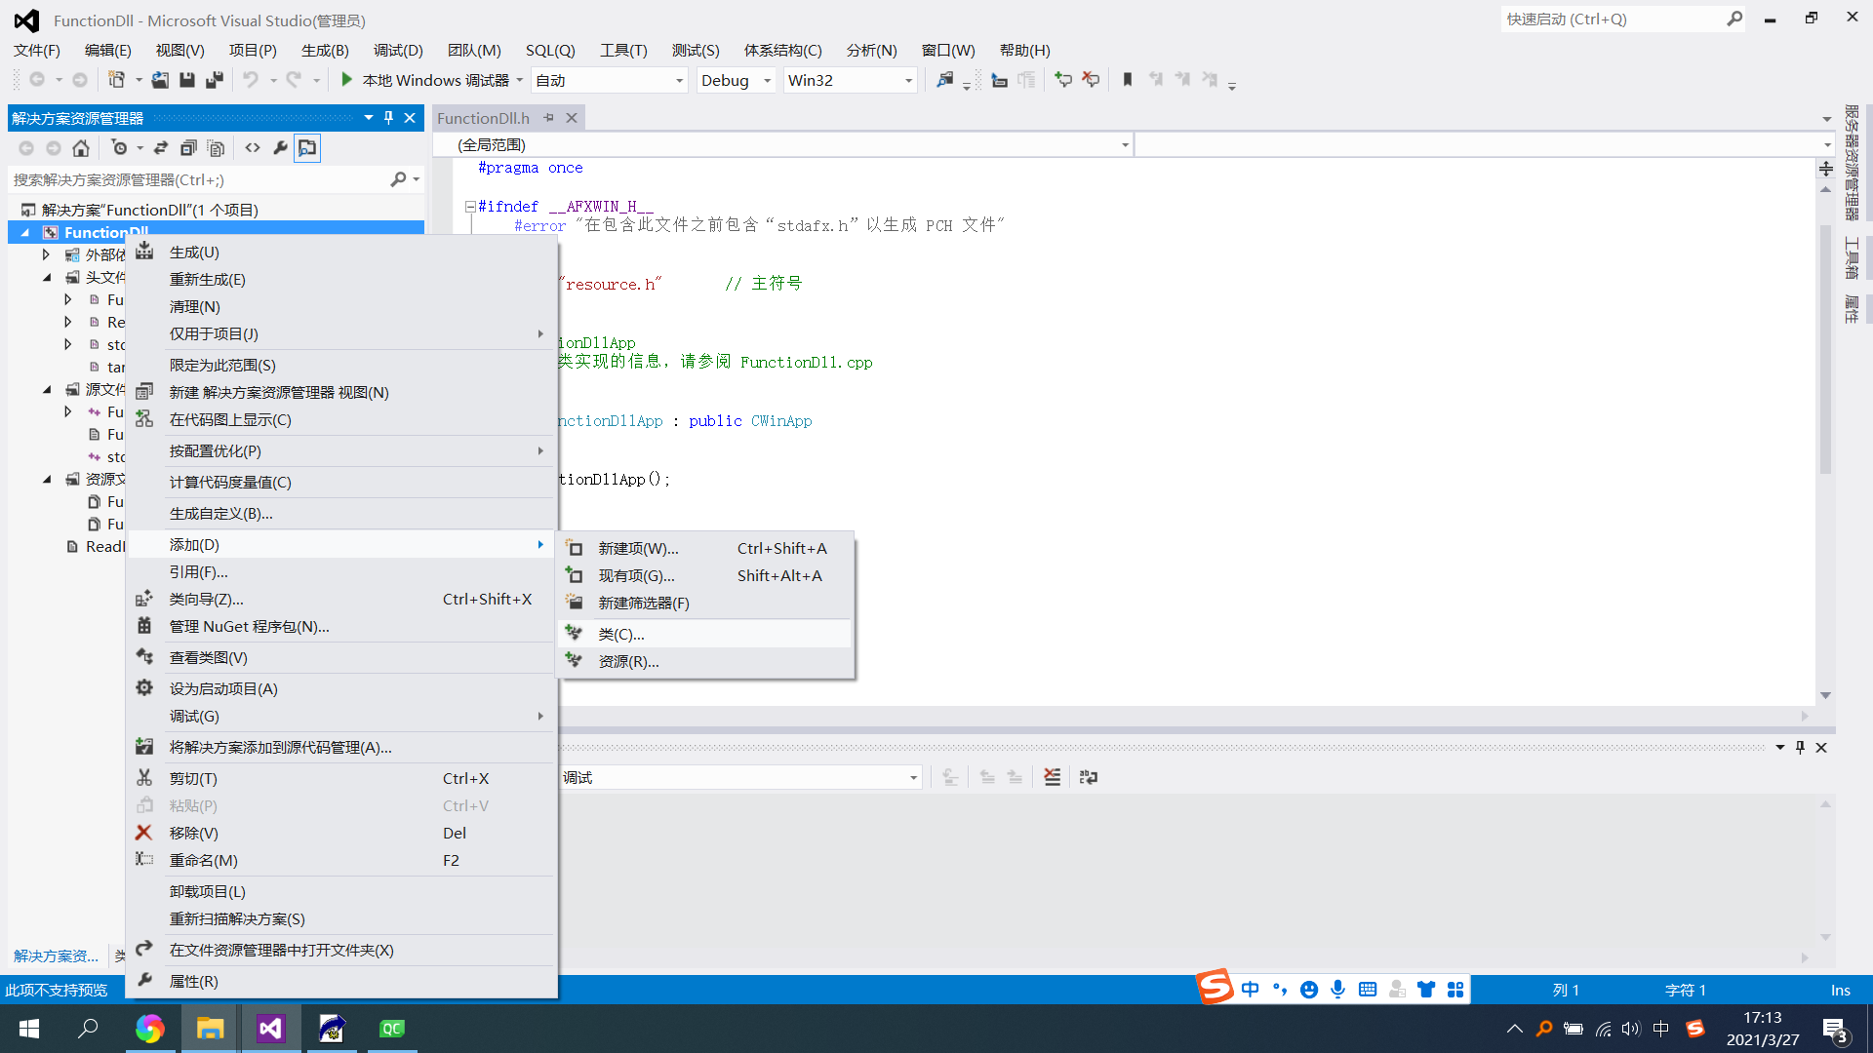The width and height of the screenshot is (1873, 1053).
Task: Open the Win32 platform dropdown
Action: [x=908, y=81]
